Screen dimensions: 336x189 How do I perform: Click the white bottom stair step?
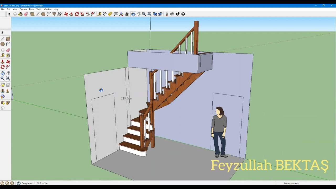point(133,150)
